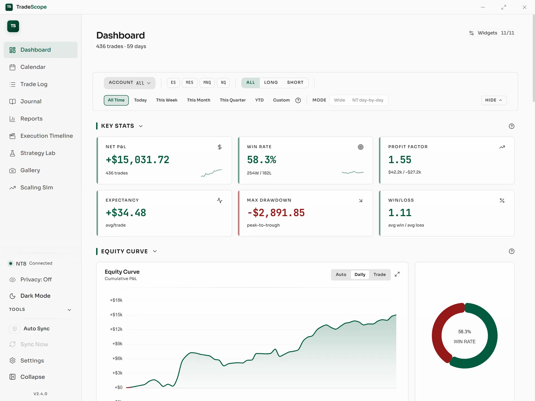The image size is (535, 401).
Task: Collapse the Equity Curve section chevron
Action: (155, 251)
